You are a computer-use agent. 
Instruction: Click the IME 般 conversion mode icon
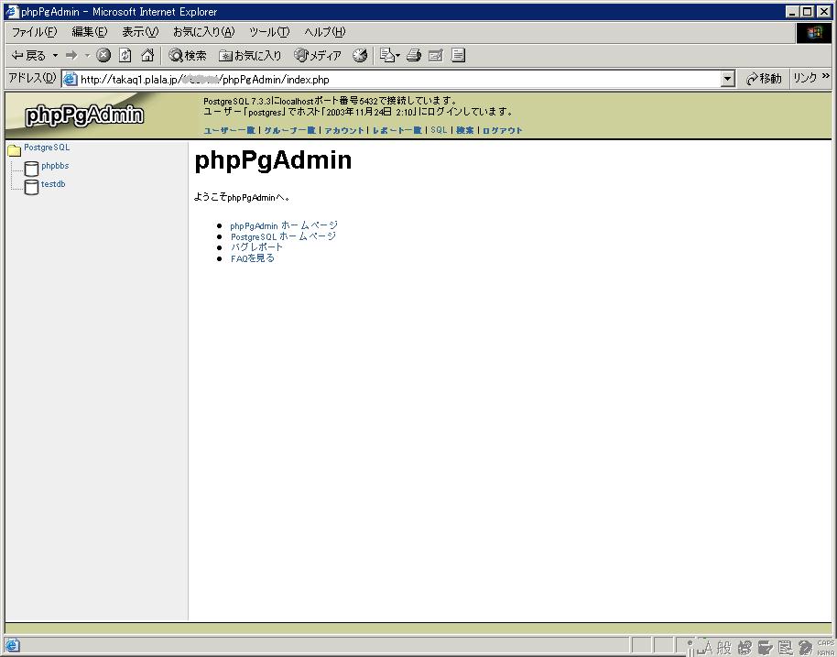723,648
